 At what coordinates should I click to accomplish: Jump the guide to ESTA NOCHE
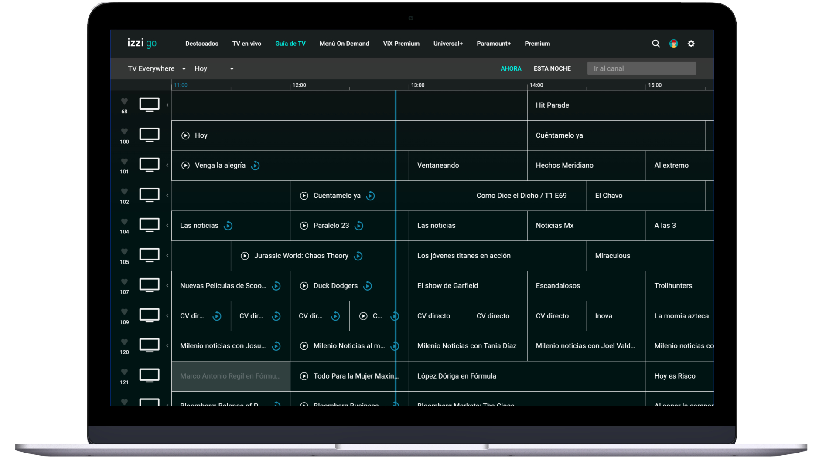coord(552,68)
